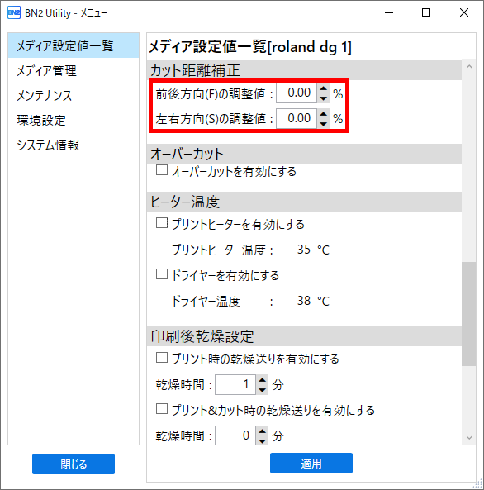This screenshot has width=484, height=490.
Task: Click the scrollbar down arrow in settings panel
Action: click(x=469, y=437)
